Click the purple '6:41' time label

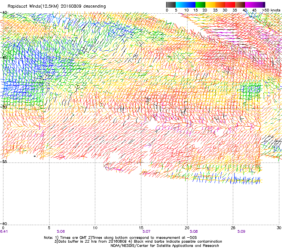[x=4, y=232]
